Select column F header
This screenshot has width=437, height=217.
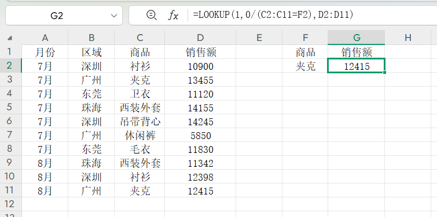click(305, 38)
